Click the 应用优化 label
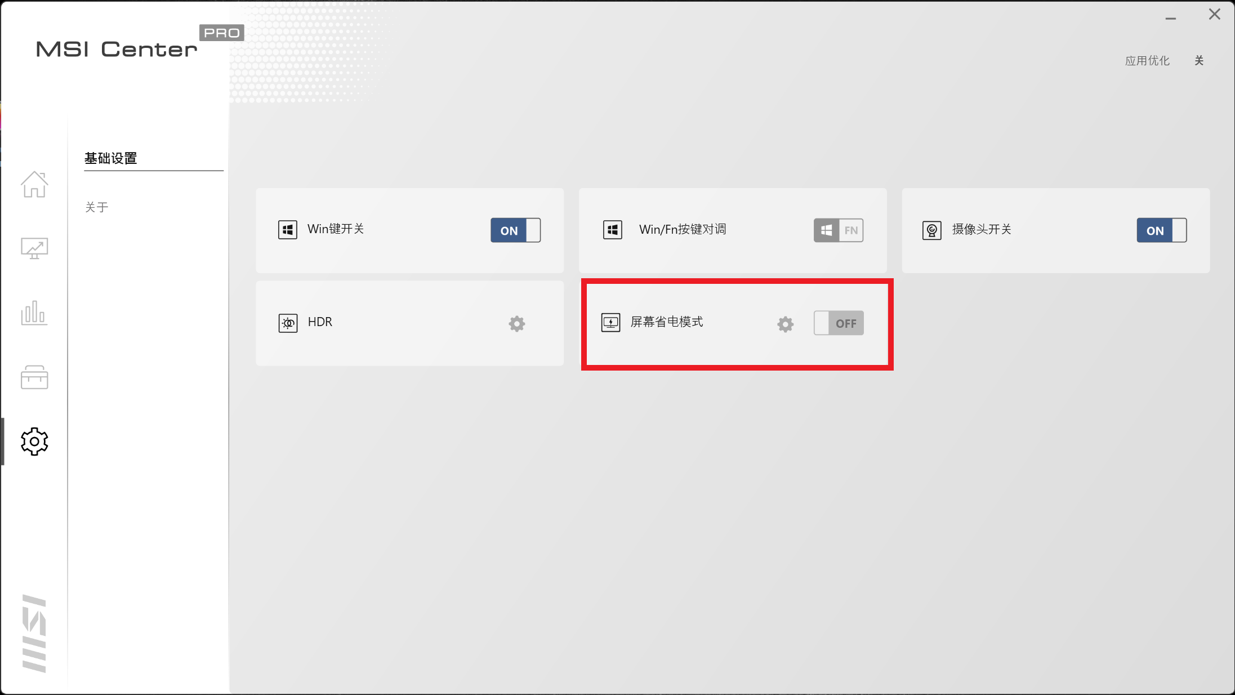Image resolution: width=1235 pixels, height=695 pixels. (x=1147, y=61)
